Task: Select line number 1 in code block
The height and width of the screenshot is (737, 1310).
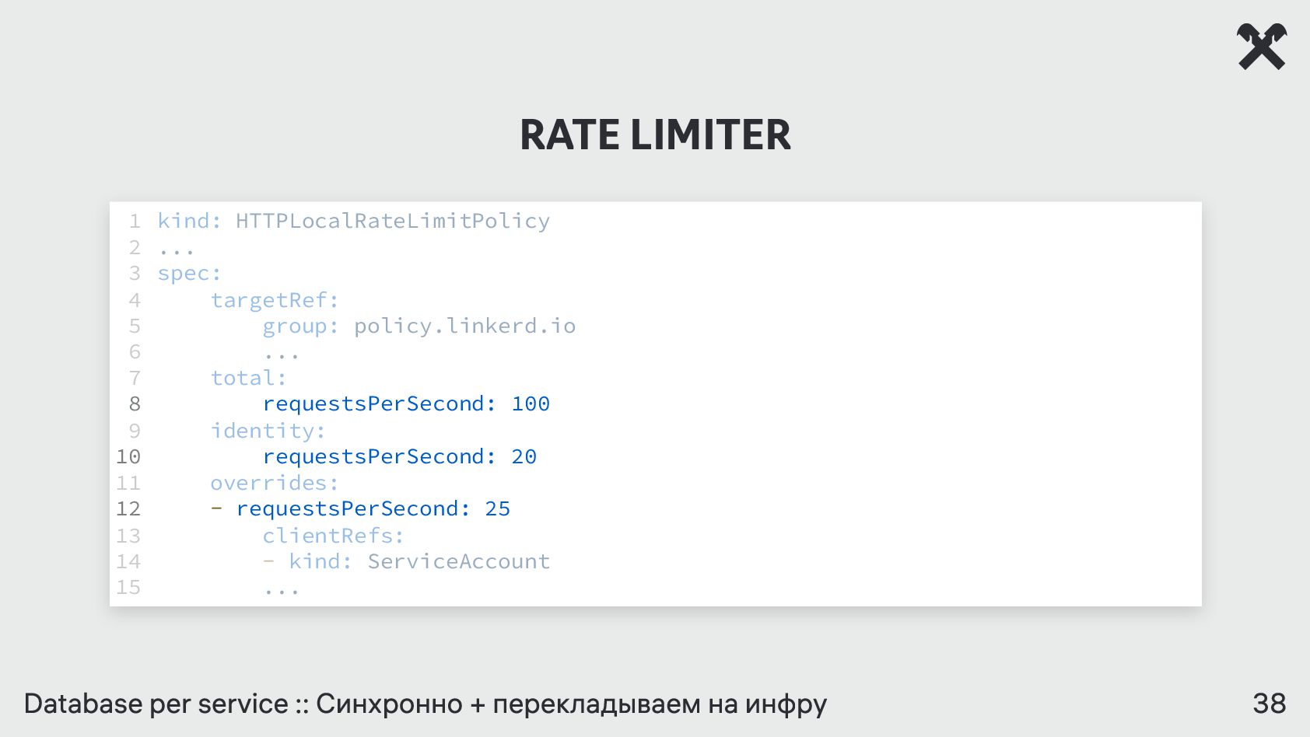Action: [x=135, y=222]
